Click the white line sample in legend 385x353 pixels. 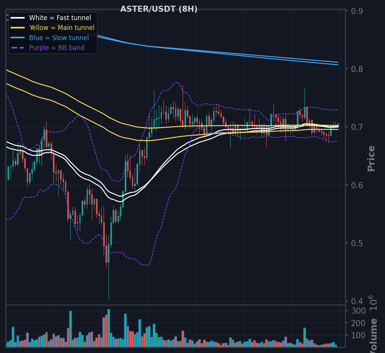click(x=18, y=18)
